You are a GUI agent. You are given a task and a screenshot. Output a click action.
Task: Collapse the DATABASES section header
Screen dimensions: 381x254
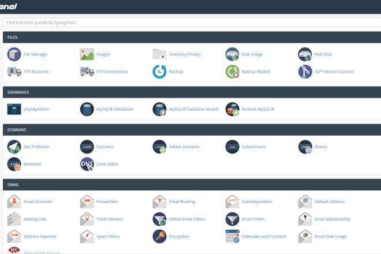(x=192, y=92)
